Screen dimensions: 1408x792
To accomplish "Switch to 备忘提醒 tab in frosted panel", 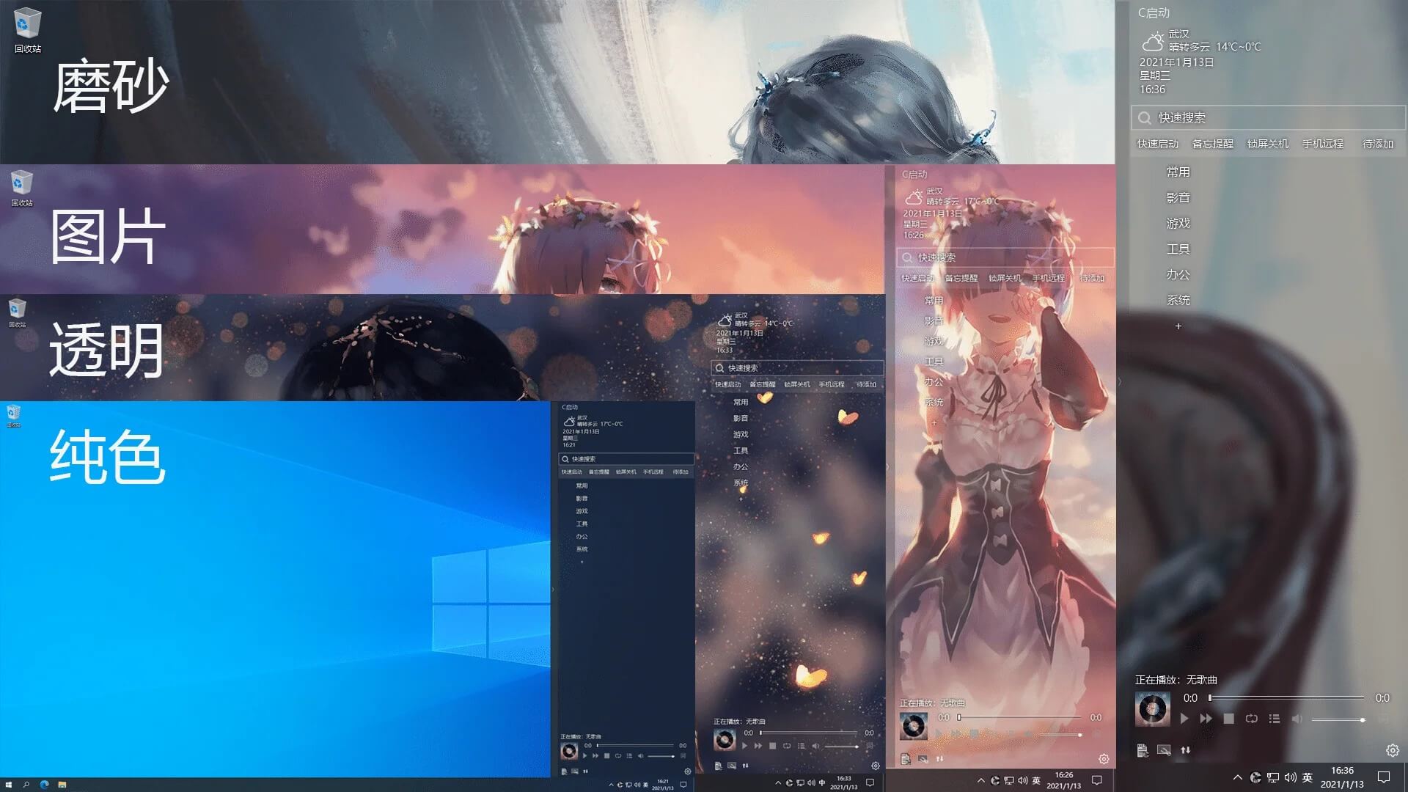I will click(x=1213, y=144).
